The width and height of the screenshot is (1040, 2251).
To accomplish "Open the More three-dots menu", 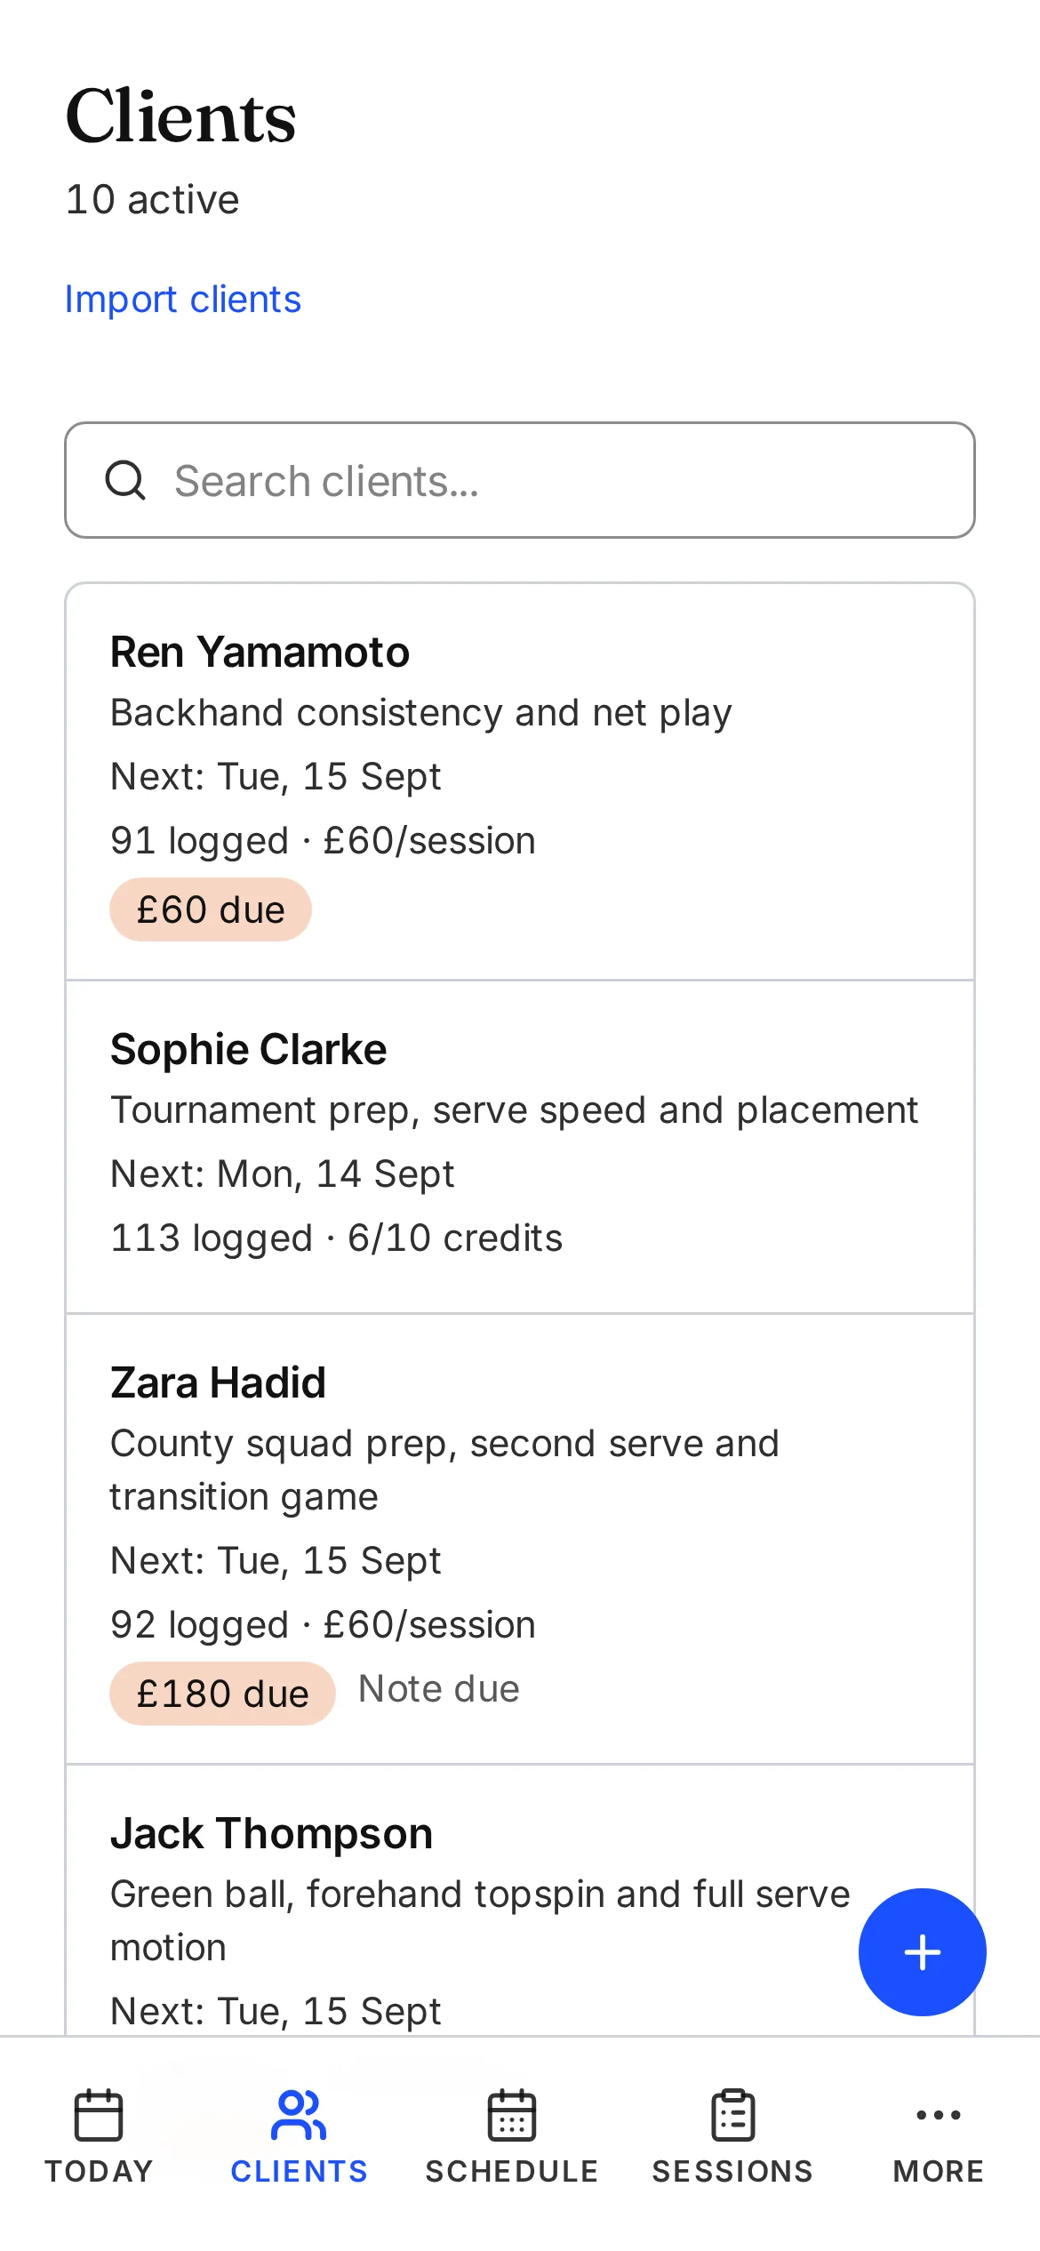I will pos(939,2115).
